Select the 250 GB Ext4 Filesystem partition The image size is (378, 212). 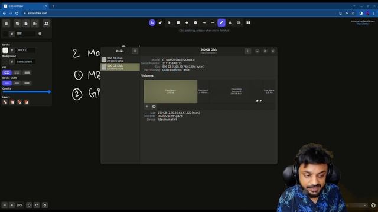pos(236,91)
